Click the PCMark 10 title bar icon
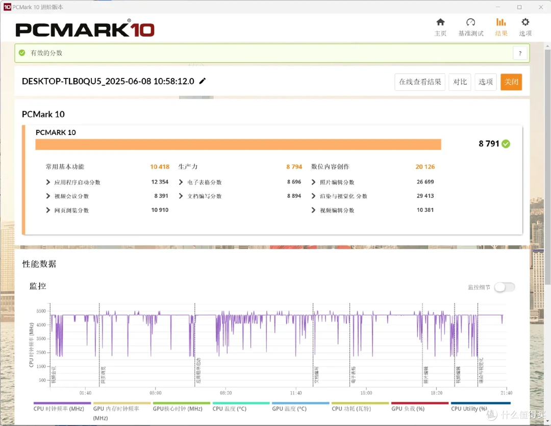 point(7,7)
